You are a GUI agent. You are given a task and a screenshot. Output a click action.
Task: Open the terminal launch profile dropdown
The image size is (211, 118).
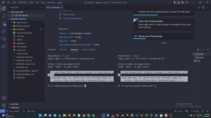coord(201,49)
